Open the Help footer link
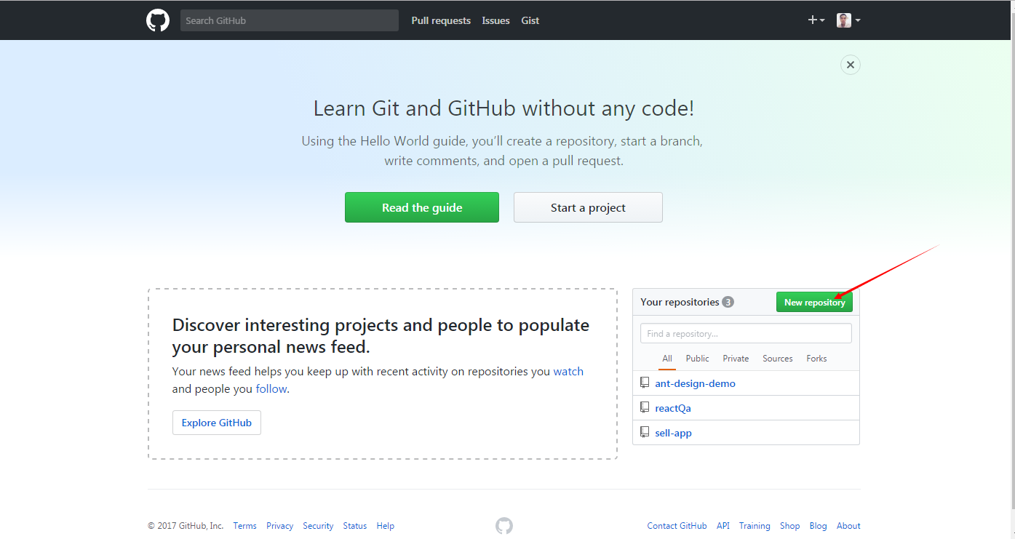1015x539 pixels. point(386,526)
